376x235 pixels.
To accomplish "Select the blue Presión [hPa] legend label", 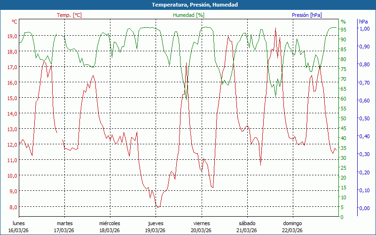I will (x=307, y=15).
